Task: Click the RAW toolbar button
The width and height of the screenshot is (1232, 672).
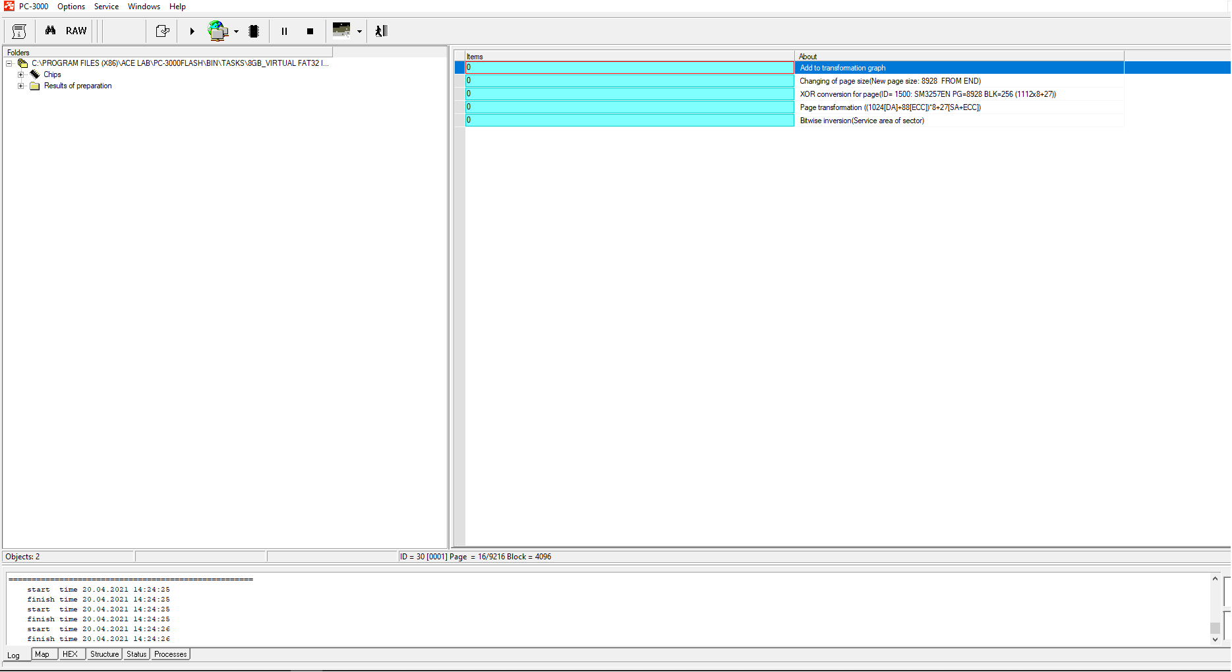Action: [76, 31]
